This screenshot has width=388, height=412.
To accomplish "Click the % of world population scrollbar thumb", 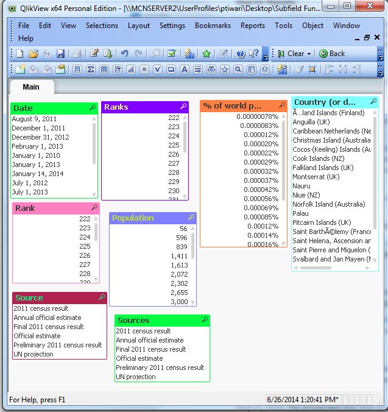I will 283,160.
